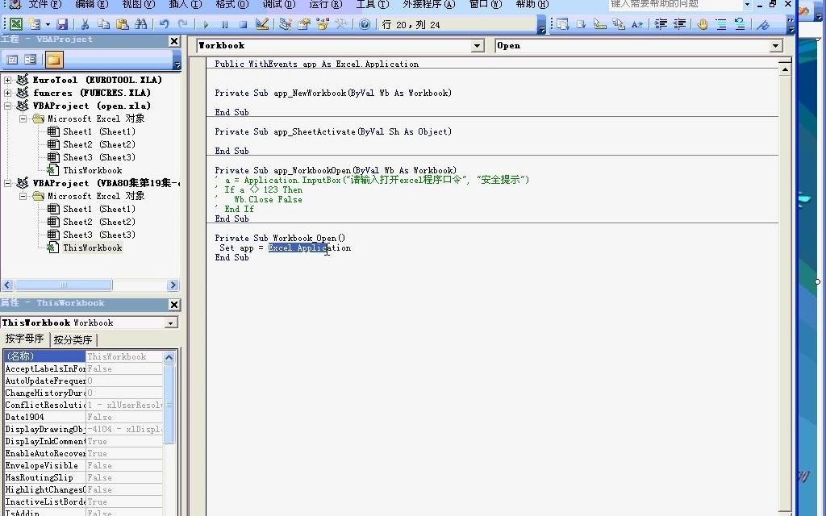826x516 pixels.
Task: Switch to the 按分类序 tab
Action: point(73,339)
